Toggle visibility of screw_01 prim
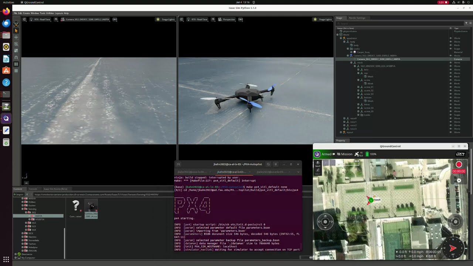The width and height of the screenshot is (473, 266). 450,87
